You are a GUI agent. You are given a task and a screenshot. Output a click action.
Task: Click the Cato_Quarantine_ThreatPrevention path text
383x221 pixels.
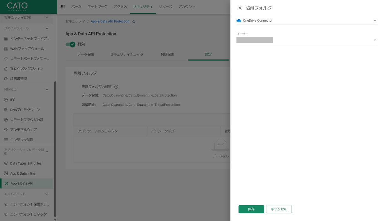pos(141,105)
